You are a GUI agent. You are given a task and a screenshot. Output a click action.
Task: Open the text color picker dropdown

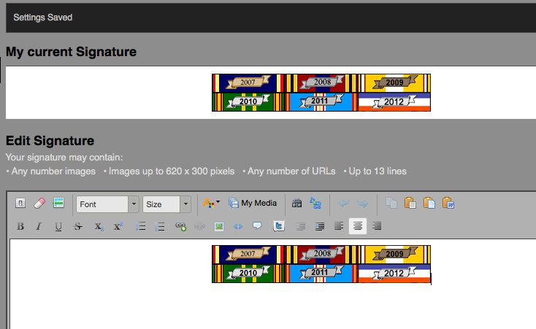pos(211,204)
